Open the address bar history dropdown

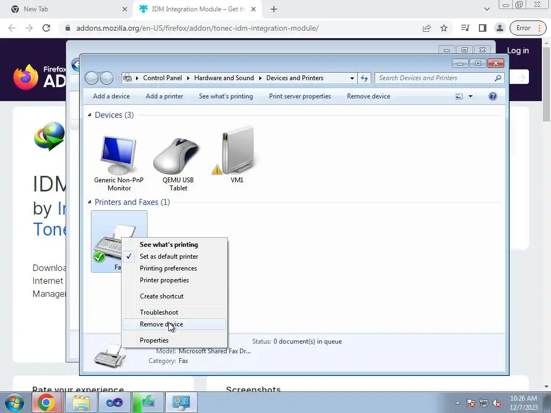click(x=352, y=78)
